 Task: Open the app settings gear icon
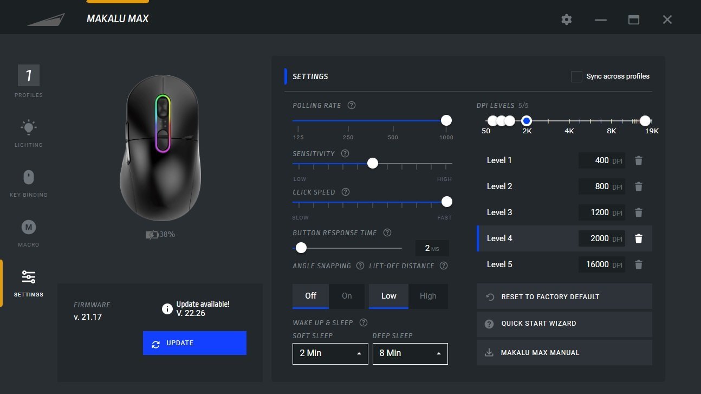(567, 20)
